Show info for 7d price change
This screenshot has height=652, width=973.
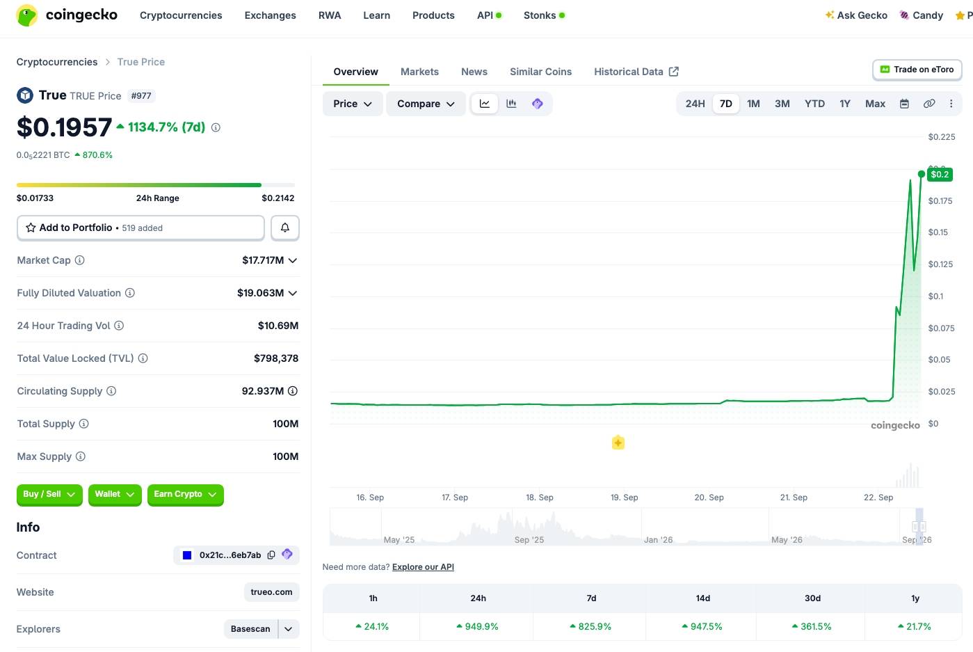[216, 127]
